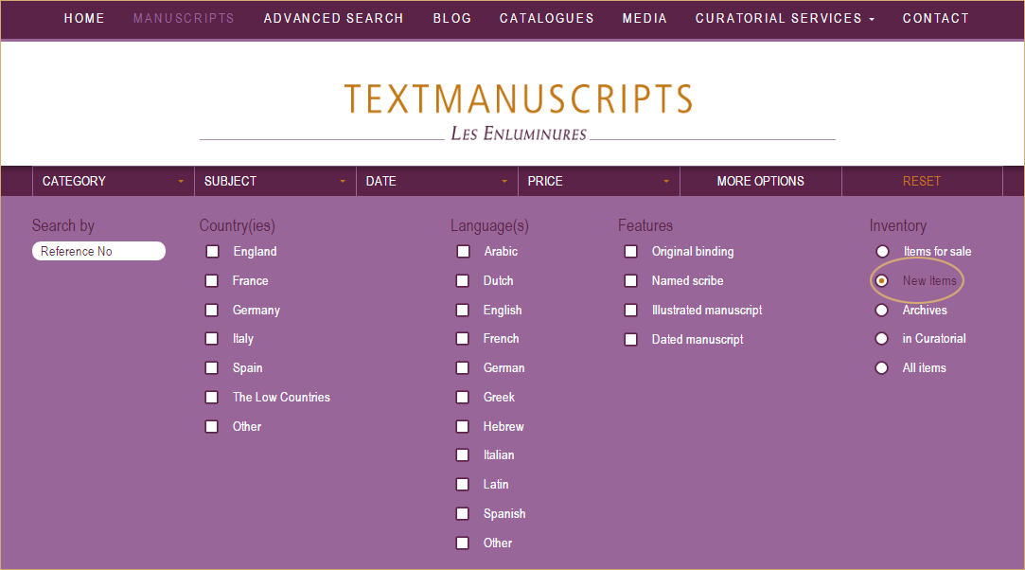The image size is (1025, 570).
Task: Select the Archives inventory radio button
Action: 882,311
